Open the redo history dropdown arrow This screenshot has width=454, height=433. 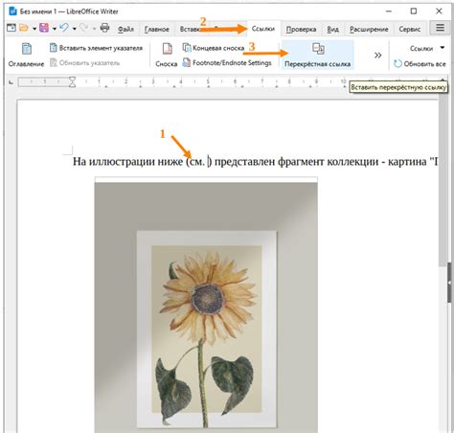(x=94, y=29)
